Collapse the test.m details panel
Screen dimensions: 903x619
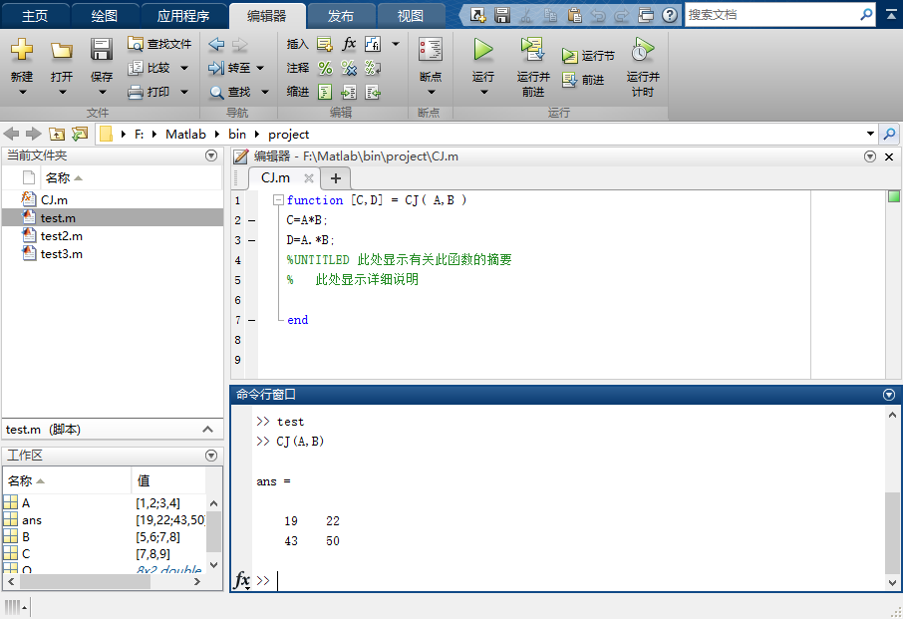[208, 430]
